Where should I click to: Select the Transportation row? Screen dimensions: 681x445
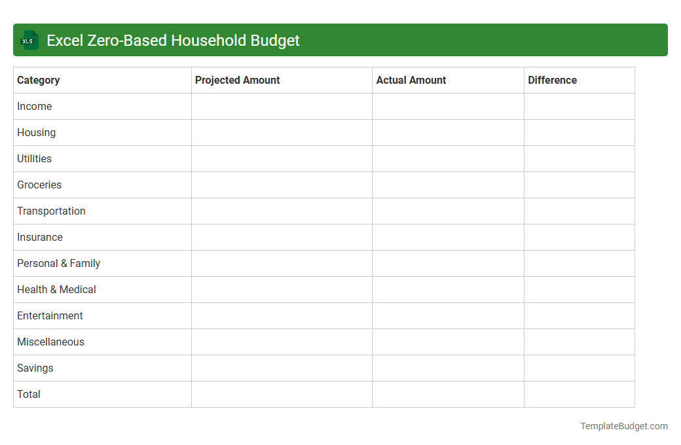pos(51,211)
